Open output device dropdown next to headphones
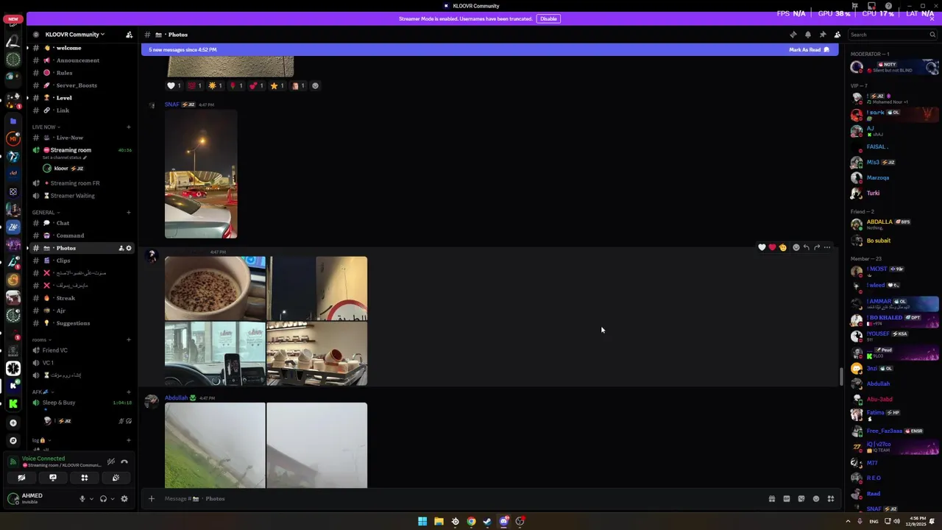The width and height of the screenshot is (942, 530). pyautogui.click(x=113, y=498)
